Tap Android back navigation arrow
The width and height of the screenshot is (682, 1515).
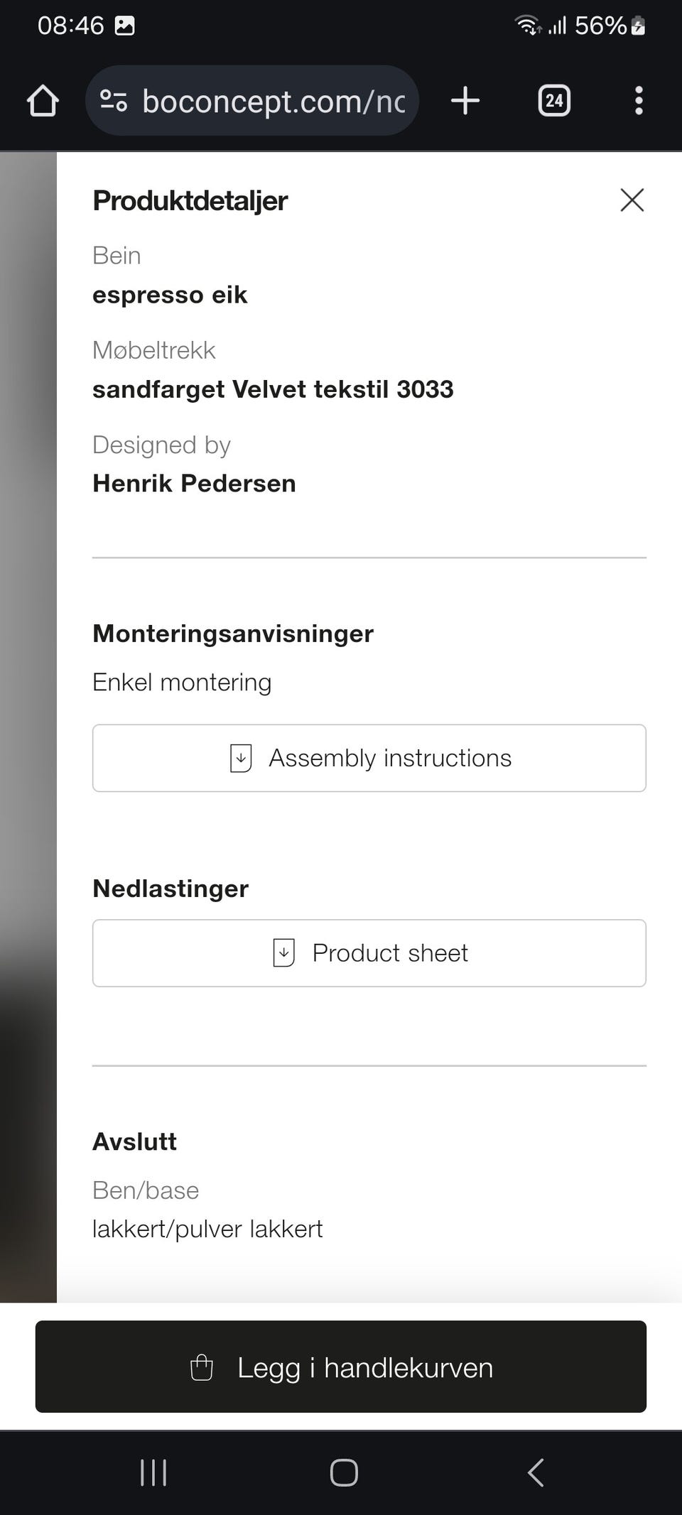pos(536,1472)
